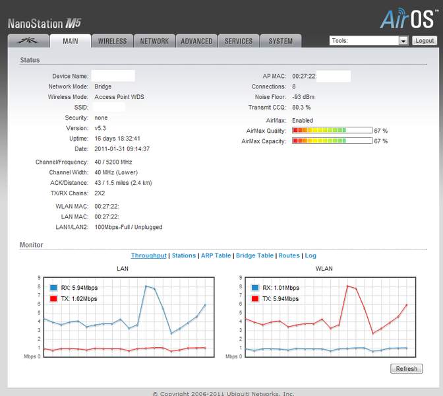Click the blue RX swatch in LAN legend
This screenshot has width=443, height=396.
pos(53,288)
